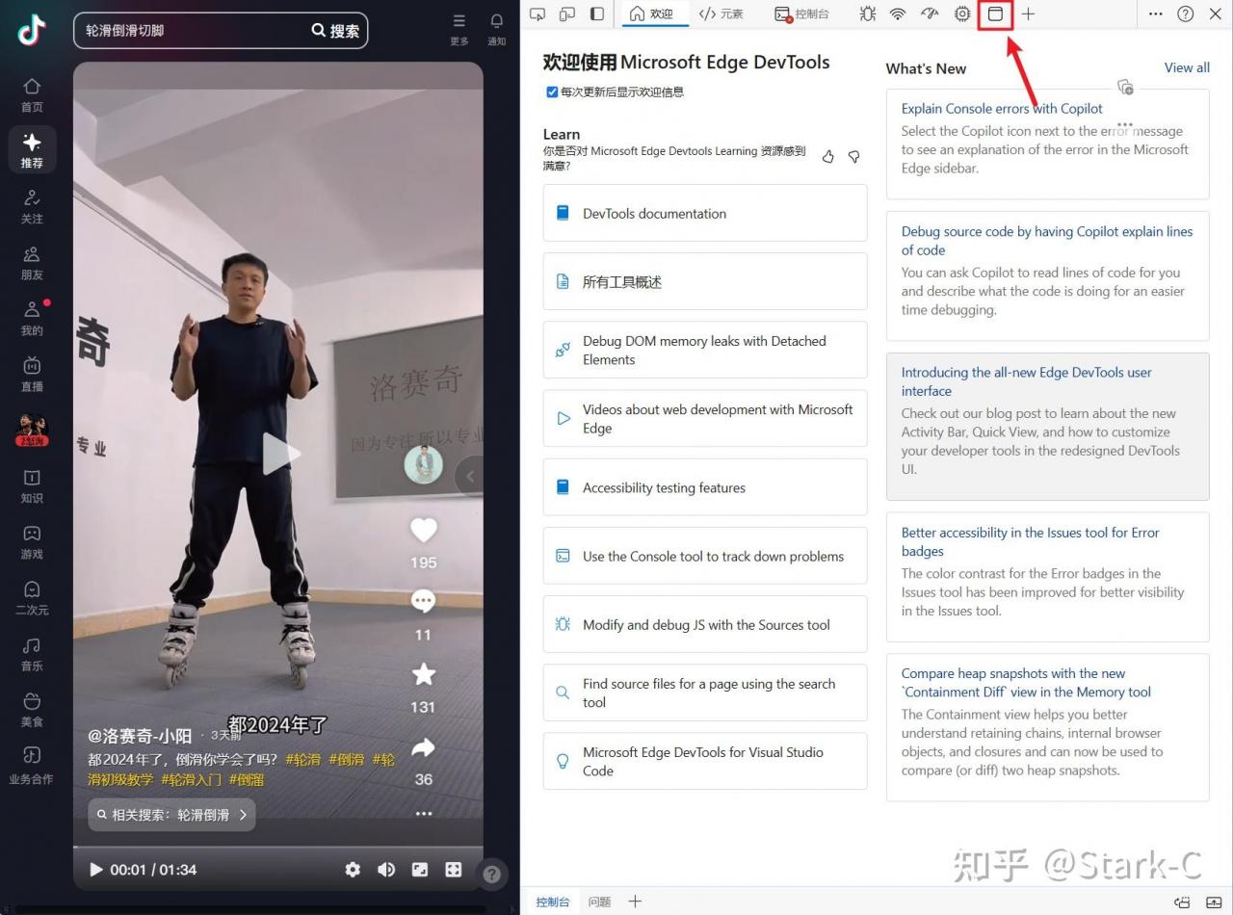Open the #轮滑入门 hashtag
Image resolution: width=1233 pixels, height=915 pixels.
pyautogui.click(x=193, y=779)
